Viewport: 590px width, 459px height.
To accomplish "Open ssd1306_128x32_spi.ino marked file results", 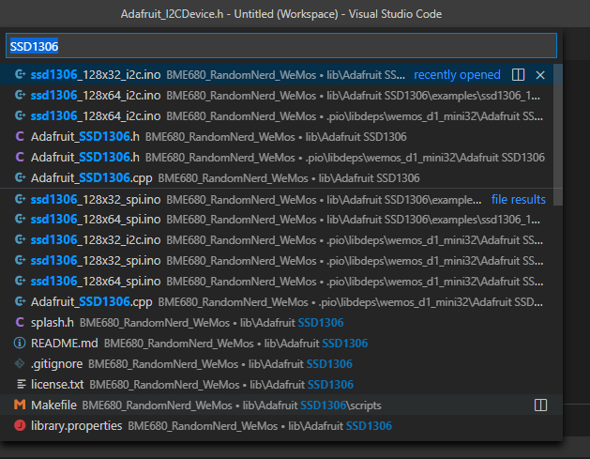I will pyautogui.click(x=277, y=199).
